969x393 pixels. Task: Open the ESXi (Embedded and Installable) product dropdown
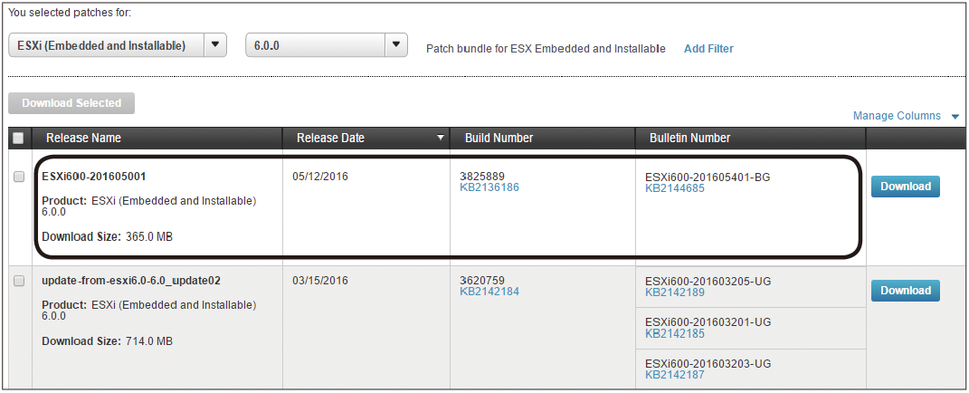pyautogui.click(x=215, y=45)
